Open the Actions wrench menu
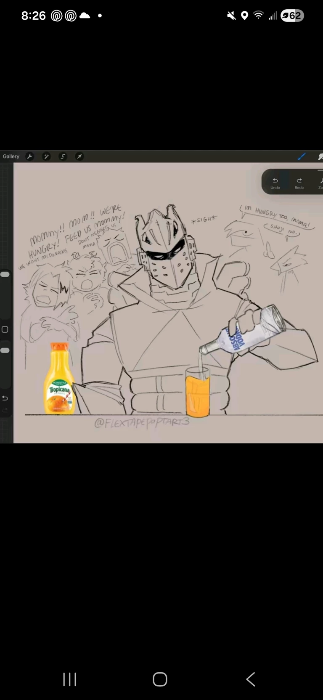The height and width of the screenshot is (700, 323). [x=29, y=156]
